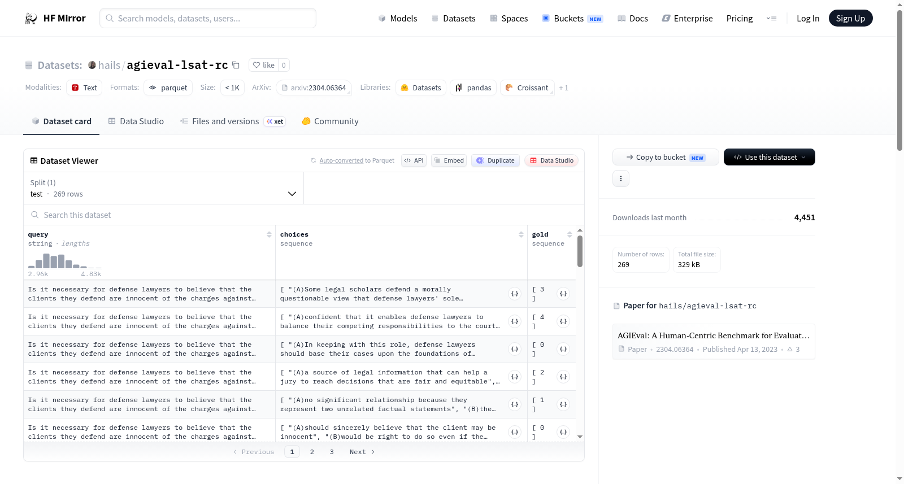Click the like count number
Image resolution: width=904 pixels, height=484 pixels.
point(284,65)
